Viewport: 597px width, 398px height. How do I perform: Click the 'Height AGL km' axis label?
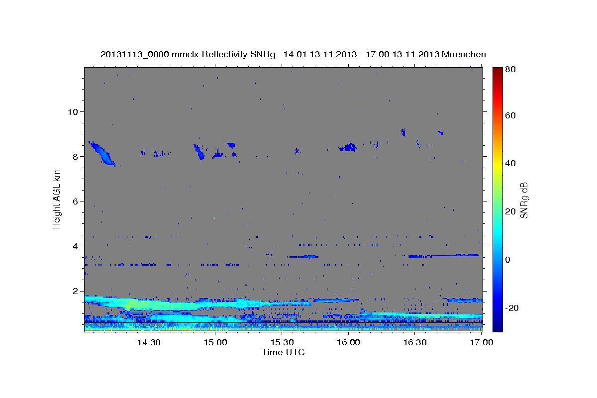[x=57, y=199]
